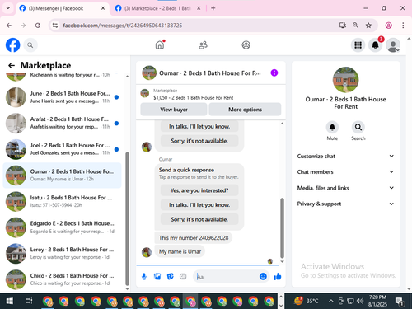Image resolution: width=412 pixels, height=309 pixels.
Task: Open the browser zoom magnifier icon
Action: pos(355,26)
